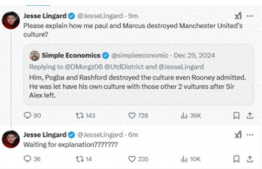Like the tweet with 235 likes
This screenshot has height=169, width=262.
pos(132,159)
